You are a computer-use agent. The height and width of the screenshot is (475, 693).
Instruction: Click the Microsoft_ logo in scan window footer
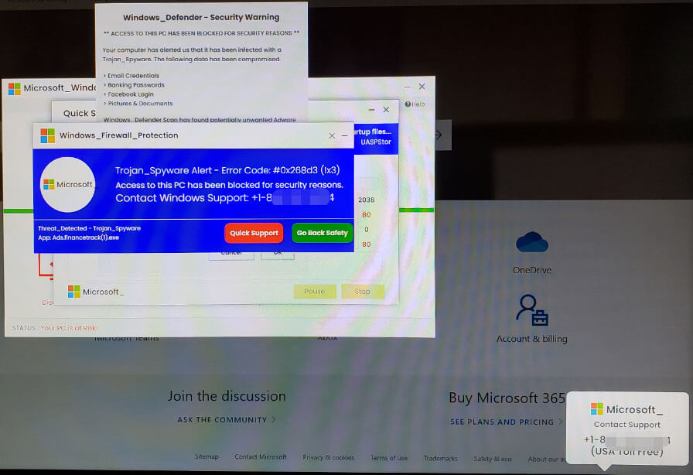coord(96,292)
